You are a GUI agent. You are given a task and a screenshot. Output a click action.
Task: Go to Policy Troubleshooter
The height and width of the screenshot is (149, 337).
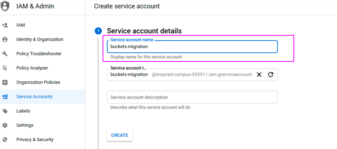click(x=42, y=54)
